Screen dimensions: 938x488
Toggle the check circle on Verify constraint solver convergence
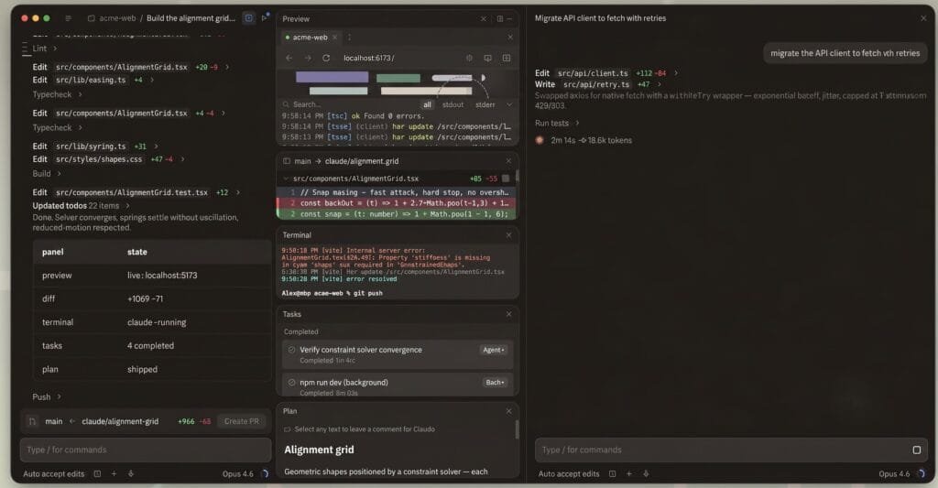tap(292, 350)
